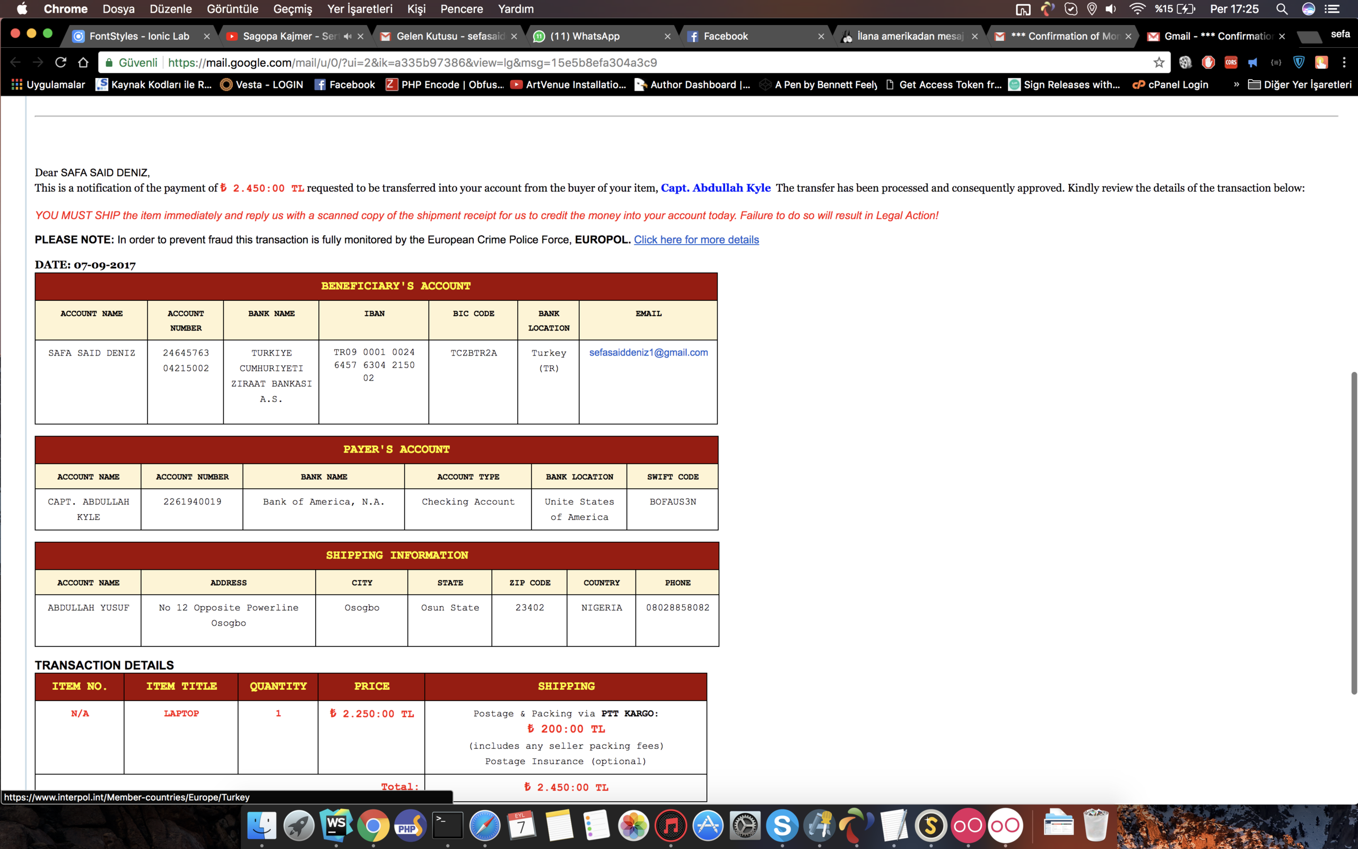Open Terminal from the Dock

click(x=447, y=826)
